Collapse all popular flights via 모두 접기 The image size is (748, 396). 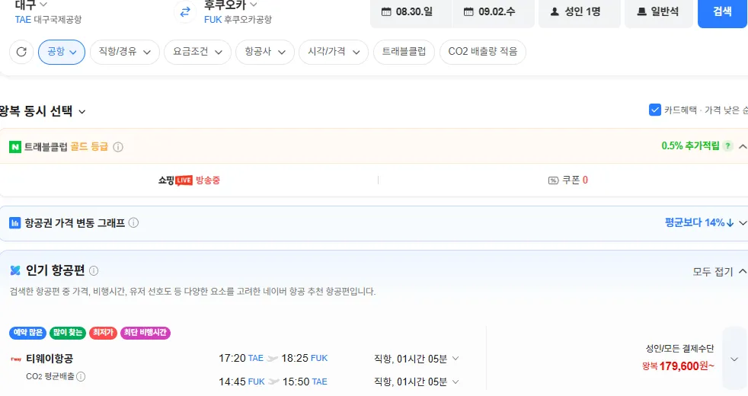[719, 271]
